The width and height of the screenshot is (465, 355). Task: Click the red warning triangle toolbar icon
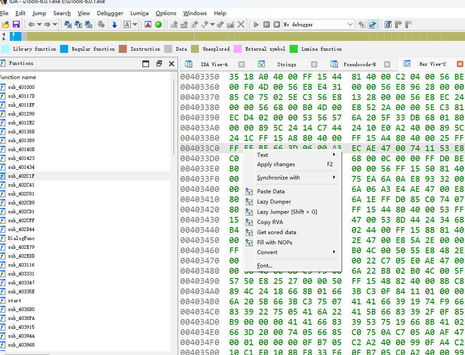point(148,24)
